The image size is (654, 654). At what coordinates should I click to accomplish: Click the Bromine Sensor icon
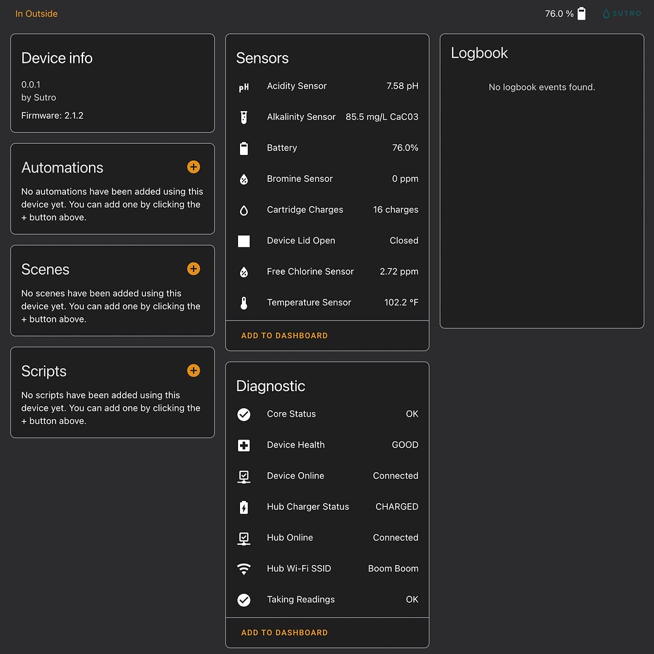244,179
